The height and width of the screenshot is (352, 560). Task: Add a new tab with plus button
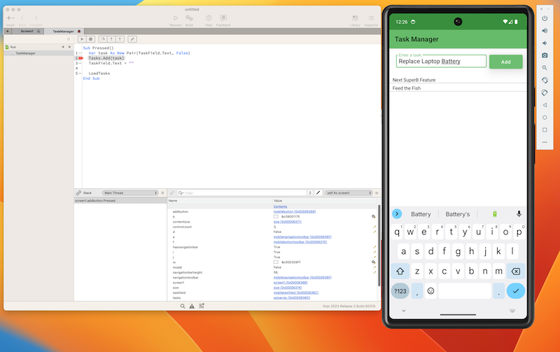pyautogui.click(x=8, y=31)
